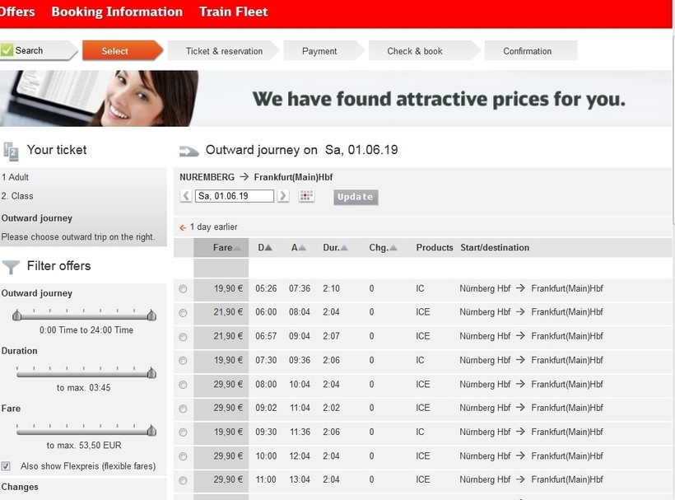Open the calendar date picker icon

(x=306, y=196)
